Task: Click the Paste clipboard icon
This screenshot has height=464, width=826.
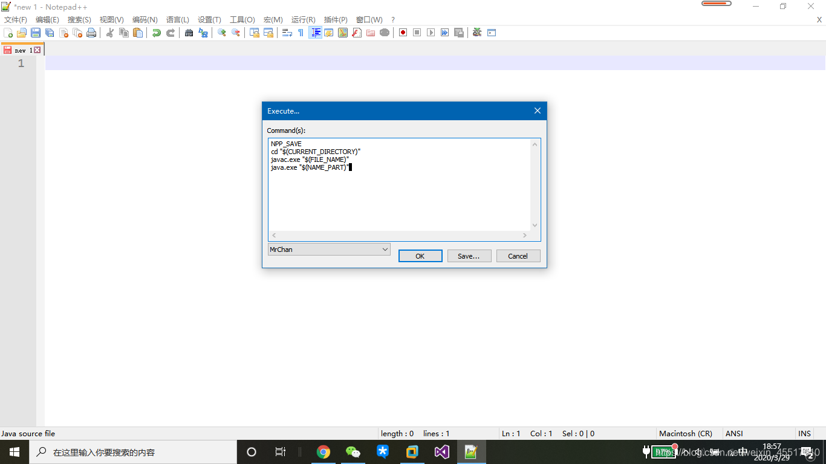Action: pyautogui.click(x=138, y=33)
